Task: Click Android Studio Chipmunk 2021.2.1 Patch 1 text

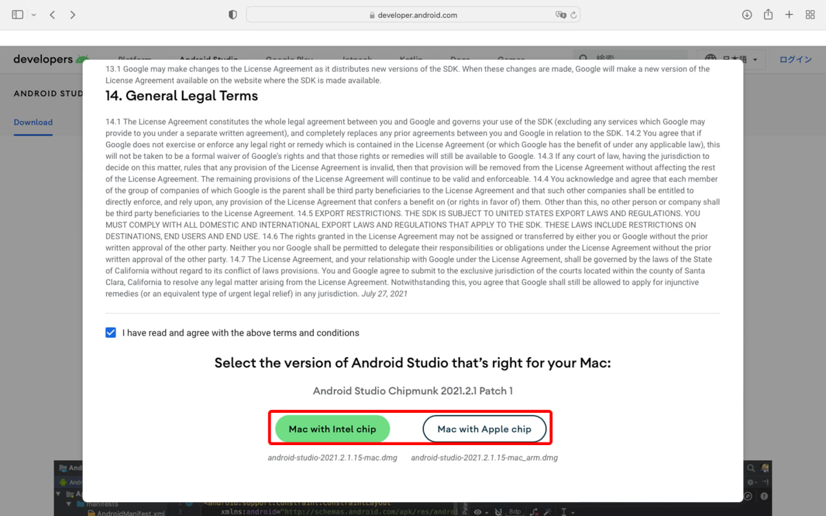Action: [x=413, y=391]
